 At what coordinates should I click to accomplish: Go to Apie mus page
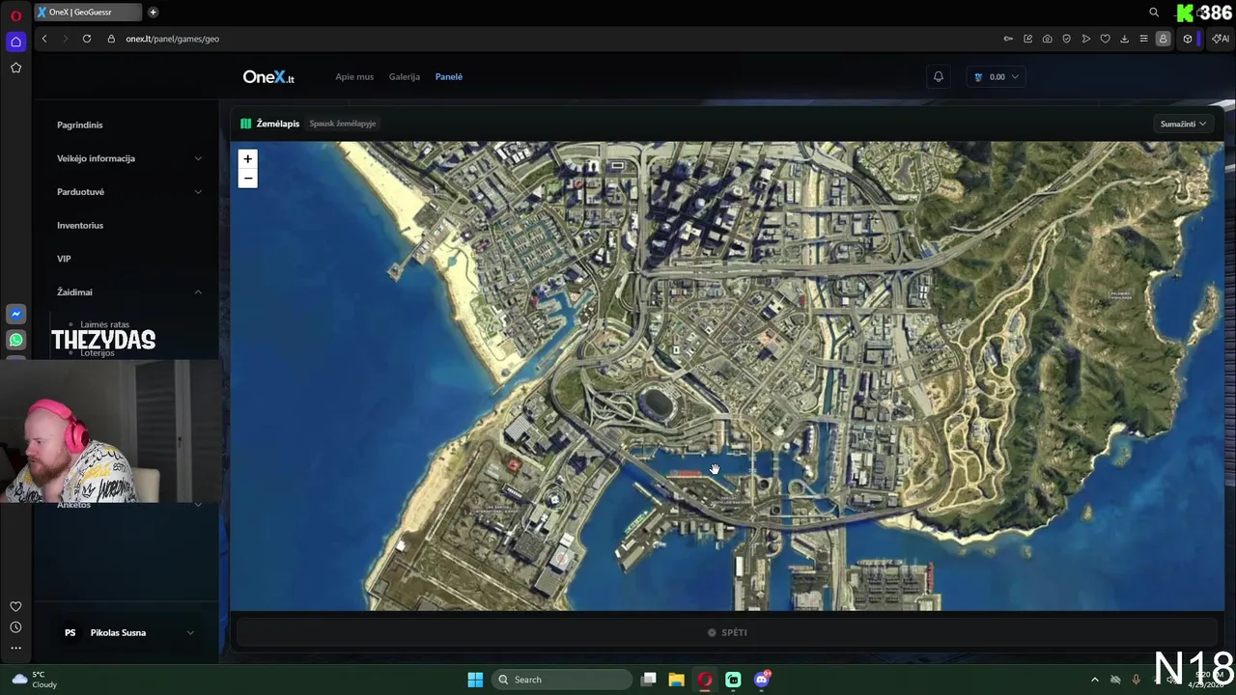click(x=354, y=76)
